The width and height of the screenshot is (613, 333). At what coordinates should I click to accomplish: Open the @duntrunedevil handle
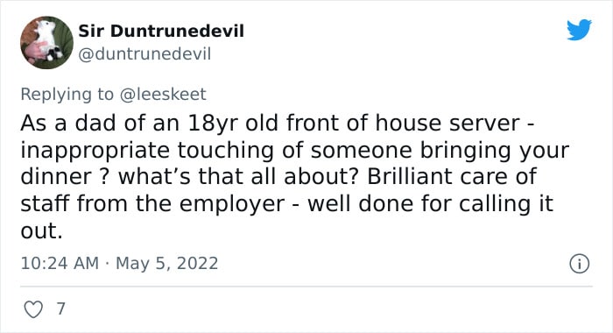[144, 53]
